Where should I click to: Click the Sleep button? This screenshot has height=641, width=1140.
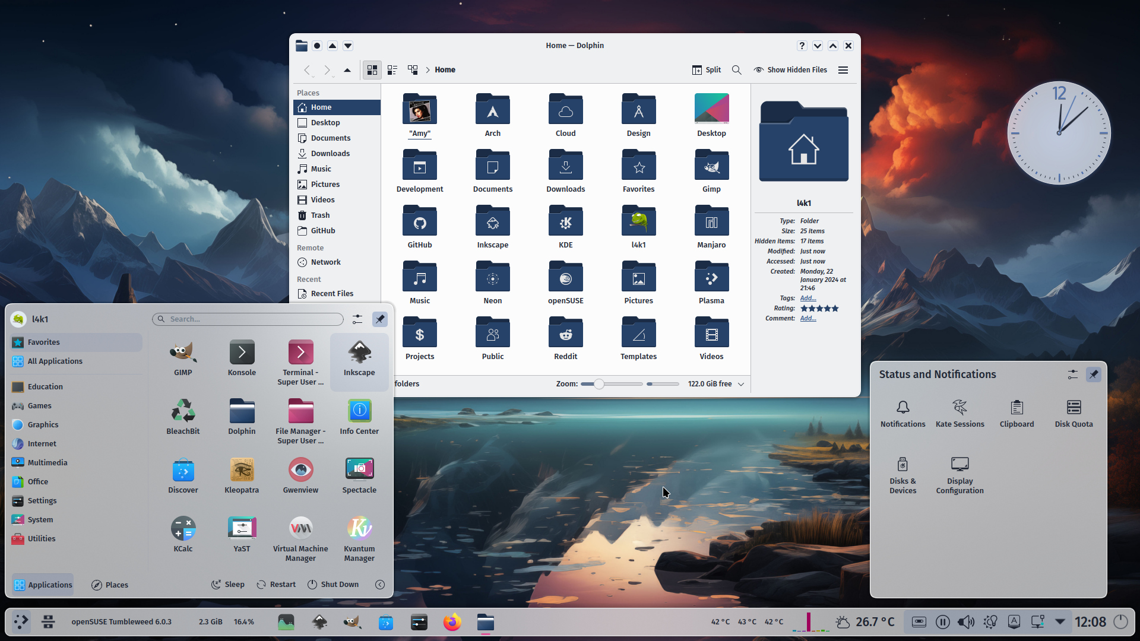(228, 585)
